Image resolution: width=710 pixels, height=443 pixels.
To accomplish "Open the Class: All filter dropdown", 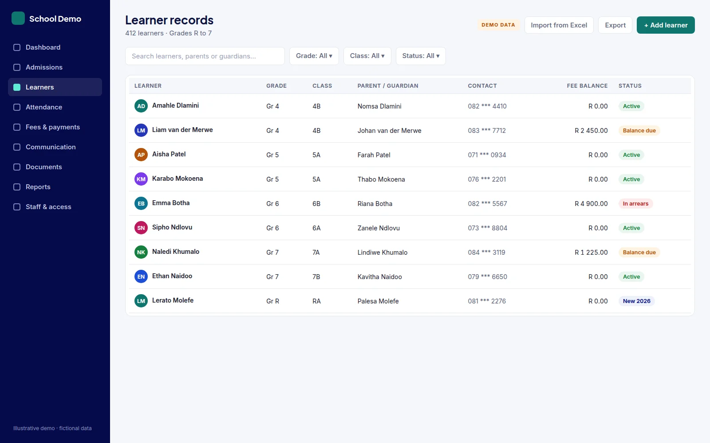I will (367, 56).
